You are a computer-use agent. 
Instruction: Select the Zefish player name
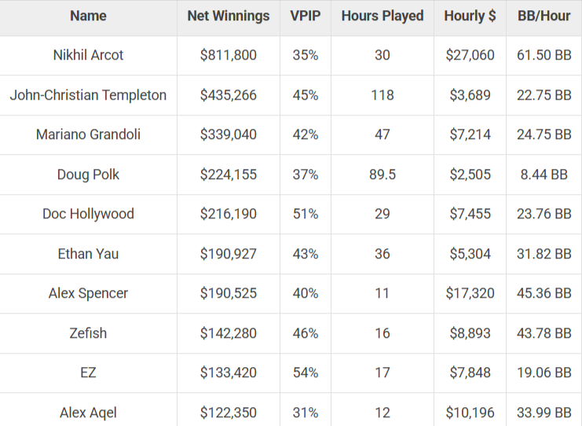tap(88, 333)
